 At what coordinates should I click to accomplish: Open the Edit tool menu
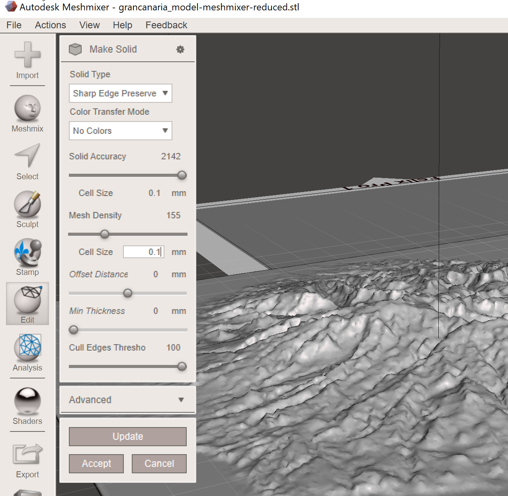click(27, 304)
